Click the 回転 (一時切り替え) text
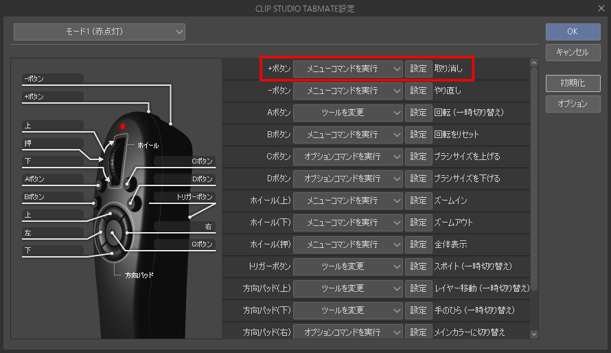611x353 pixels. pos(469,113)
